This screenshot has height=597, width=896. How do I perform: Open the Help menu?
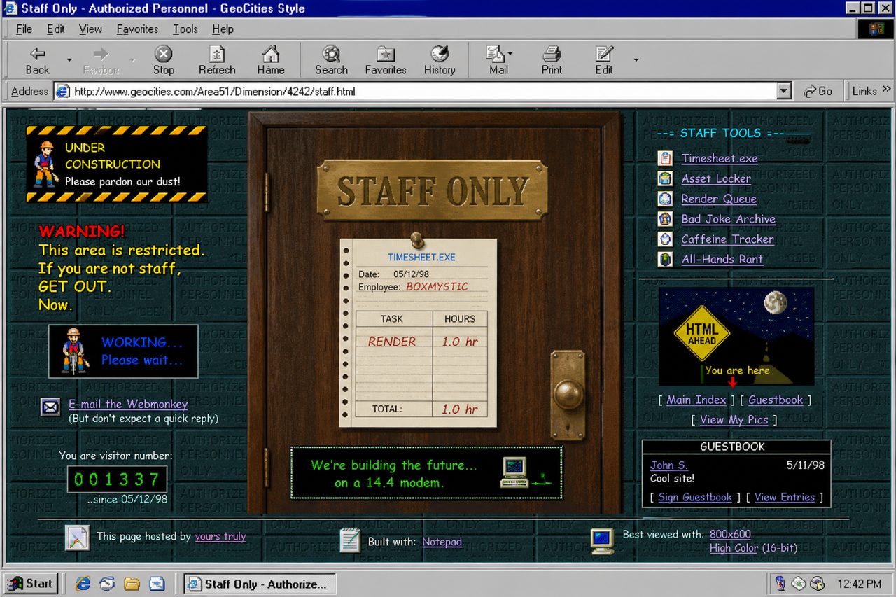click(223, 29)
